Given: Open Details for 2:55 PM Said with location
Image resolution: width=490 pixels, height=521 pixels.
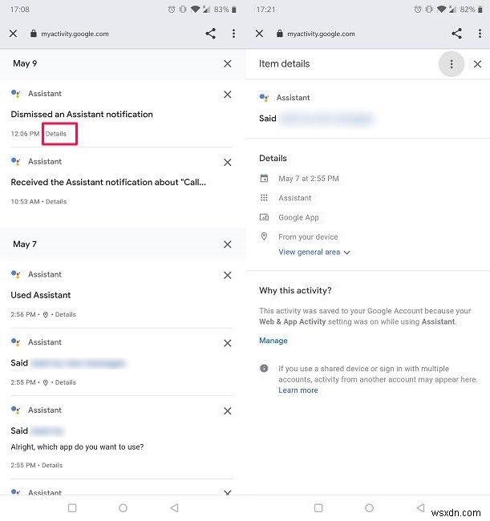Looking at the screenshot, I should coord(66,382).
